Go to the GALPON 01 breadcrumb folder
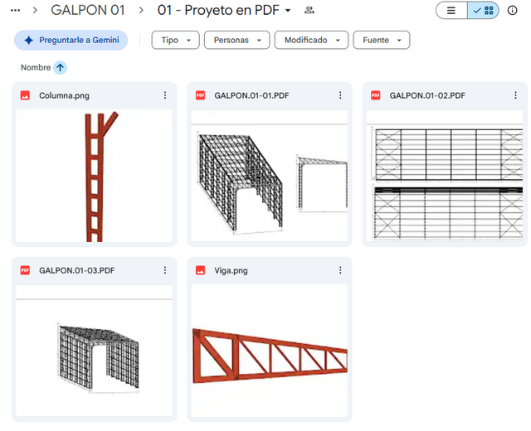 (x=88, y=11)
